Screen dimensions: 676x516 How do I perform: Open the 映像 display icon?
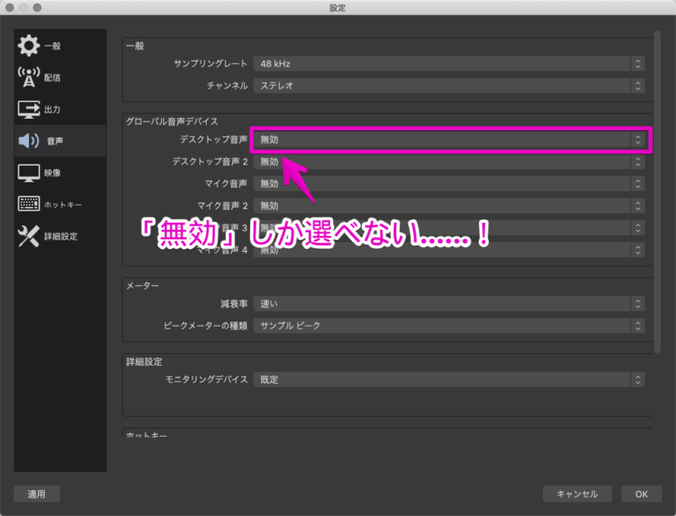click(28, 173)
